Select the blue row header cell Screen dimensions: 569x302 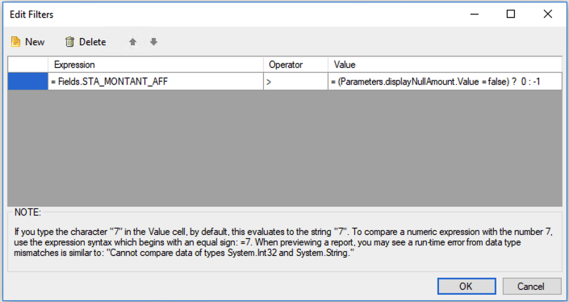pyautogui.click(x=28, y=82)
